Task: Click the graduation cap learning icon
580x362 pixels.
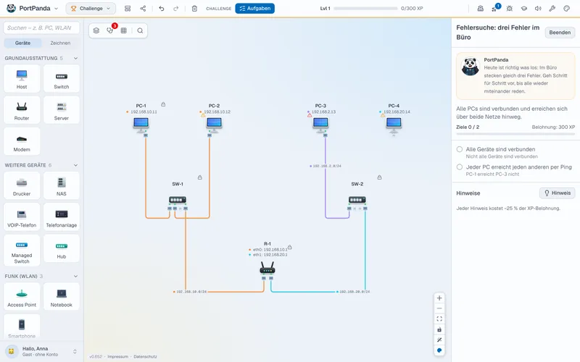Action: [x=523, y=8]
